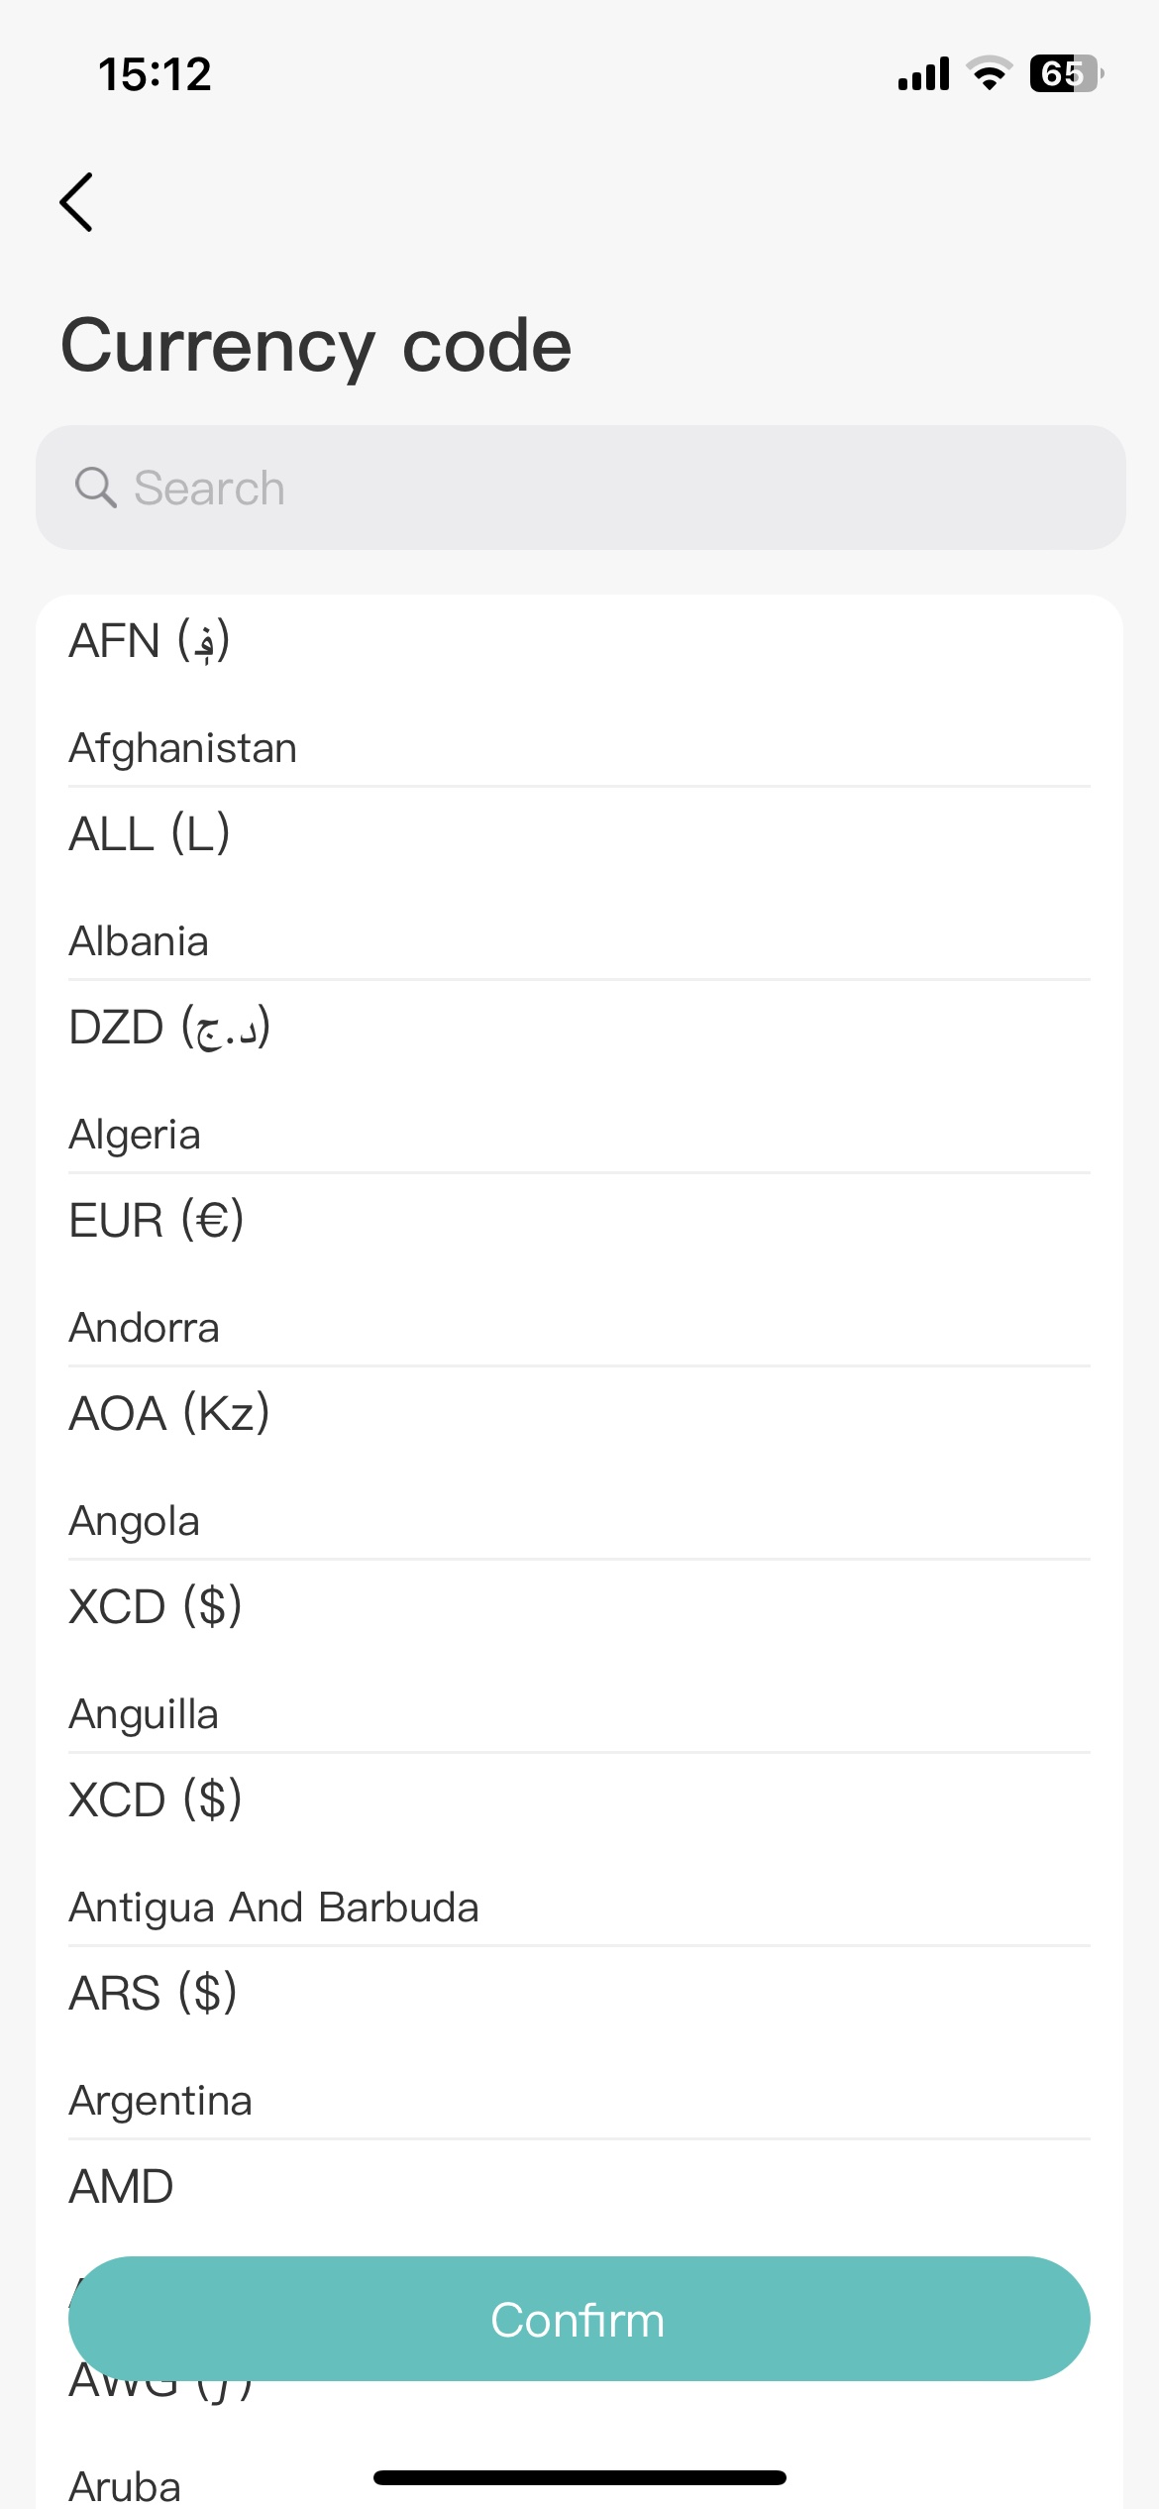
Task: Pick the Anguilla country label
Action: [x=144, y=1714]
